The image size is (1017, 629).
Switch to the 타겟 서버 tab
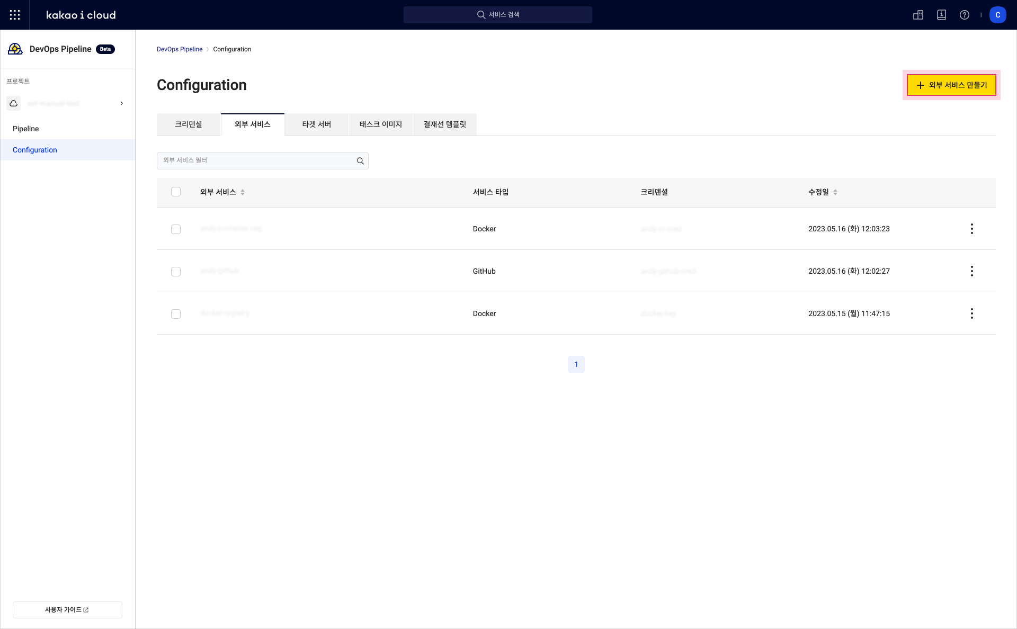[x=317, y=124]
